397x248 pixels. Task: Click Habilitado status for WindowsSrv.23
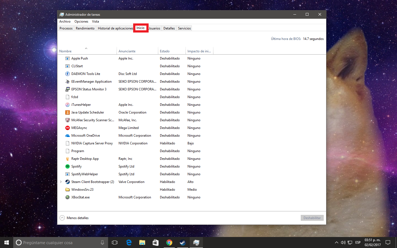pos(167,190)
